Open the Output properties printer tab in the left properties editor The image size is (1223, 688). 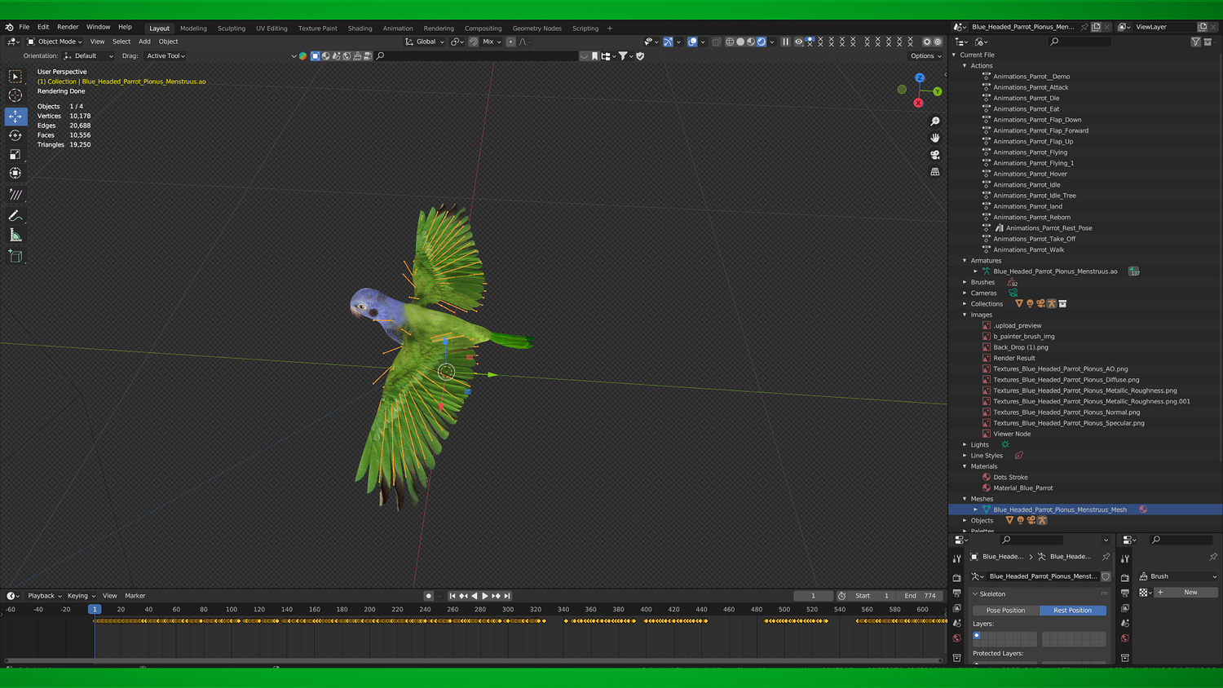[x=957, y=593]
